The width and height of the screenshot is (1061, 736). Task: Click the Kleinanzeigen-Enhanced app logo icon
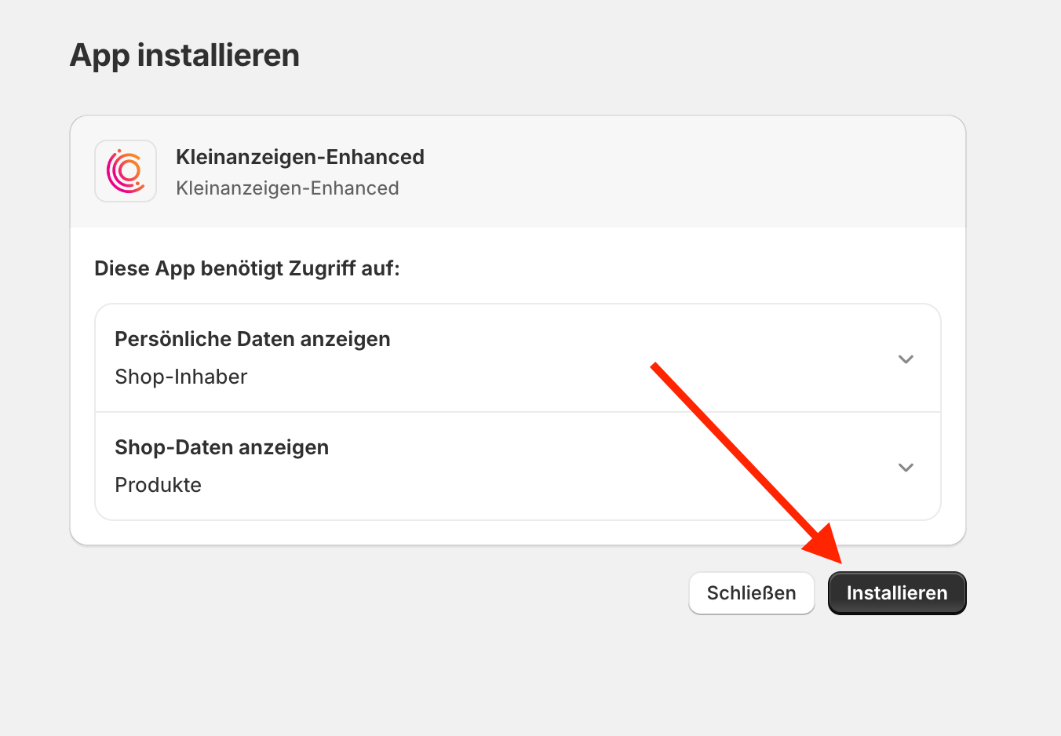[126, 171]
